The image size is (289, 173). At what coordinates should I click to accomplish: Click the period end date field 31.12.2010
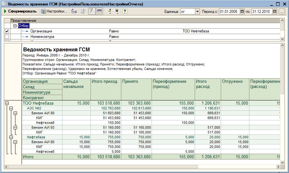[x=262, y=12]
